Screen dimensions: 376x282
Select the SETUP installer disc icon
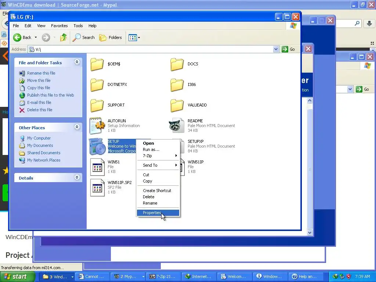point(97,147)
